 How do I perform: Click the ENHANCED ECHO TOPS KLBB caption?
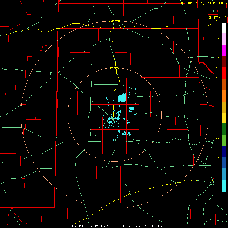[115, 226]
